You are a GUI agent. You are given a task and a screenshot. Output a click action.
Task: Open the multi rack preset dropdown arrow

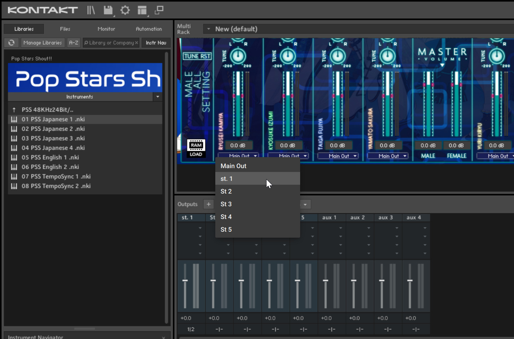click(209, 29)
